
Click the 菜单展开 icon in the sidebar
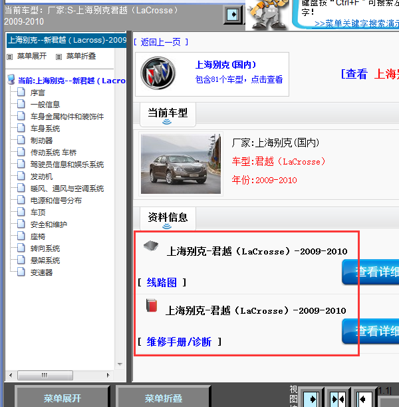pyautogui.click(x=9, y=57)
